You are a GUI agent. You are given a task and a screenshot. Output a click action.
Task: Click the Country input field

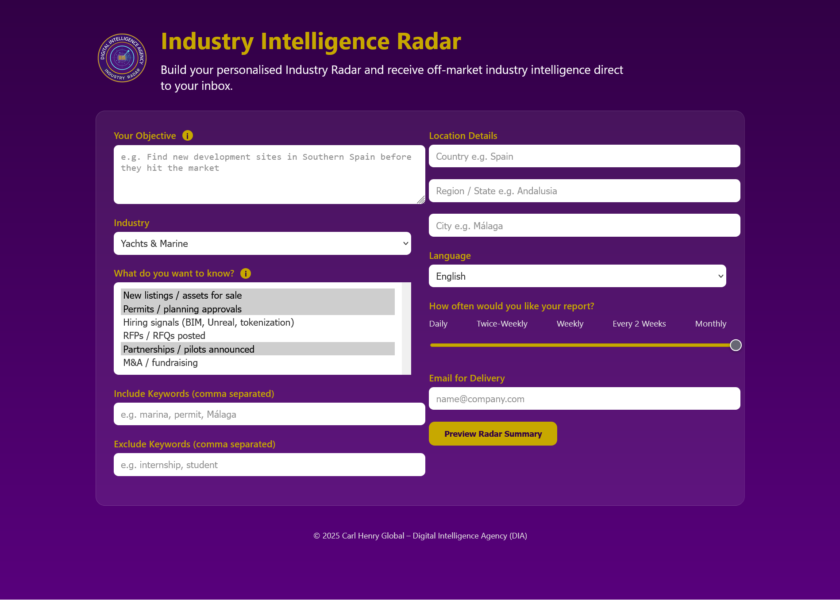[x=584, y=156]
